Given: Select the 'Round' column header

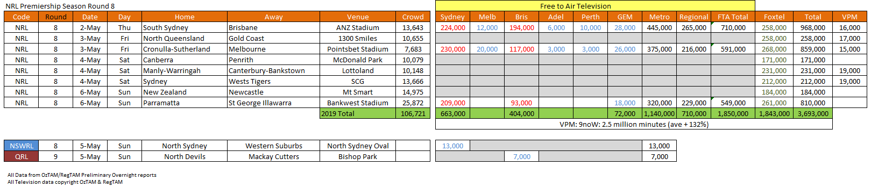Looking at the screenshot, I should (56, 17).
